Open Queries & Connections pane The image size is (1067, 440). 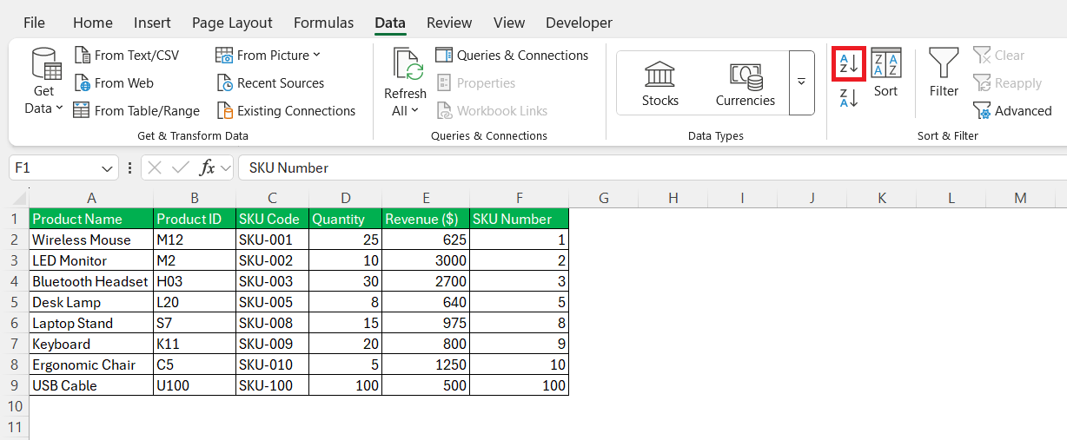pos(513,56)
